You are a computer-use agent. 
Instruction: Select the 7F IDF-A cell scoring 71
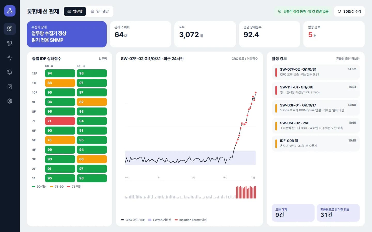[x=60, y=121]
